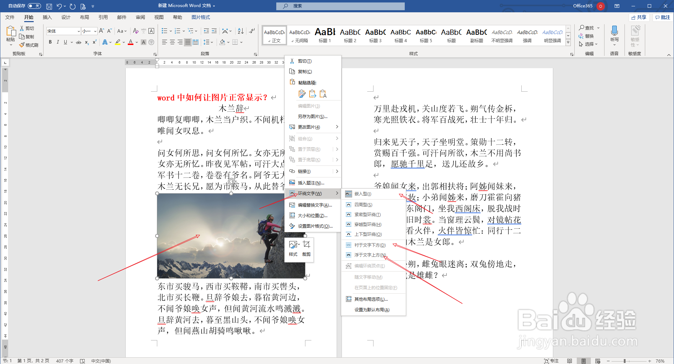Toggle Underline formatting
Viewport: 674px width, 364px height.
point(65,42)
